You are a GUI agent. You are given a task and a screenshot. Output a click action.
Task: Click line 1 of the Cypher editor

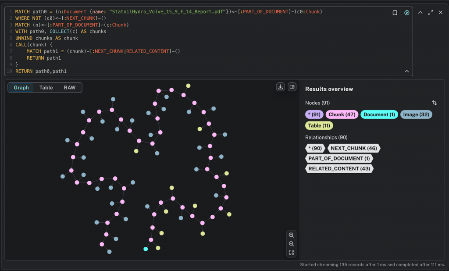click(169, 12)
